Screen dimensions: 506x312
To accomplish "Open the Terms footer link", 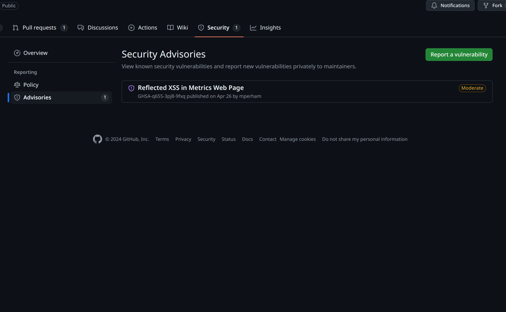I will [x=162, y=139].
